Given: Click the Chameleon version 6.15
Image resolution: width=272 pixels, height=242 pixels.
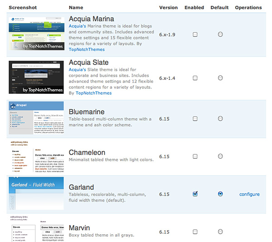Looking at the screenshot, I should [164, 156].
